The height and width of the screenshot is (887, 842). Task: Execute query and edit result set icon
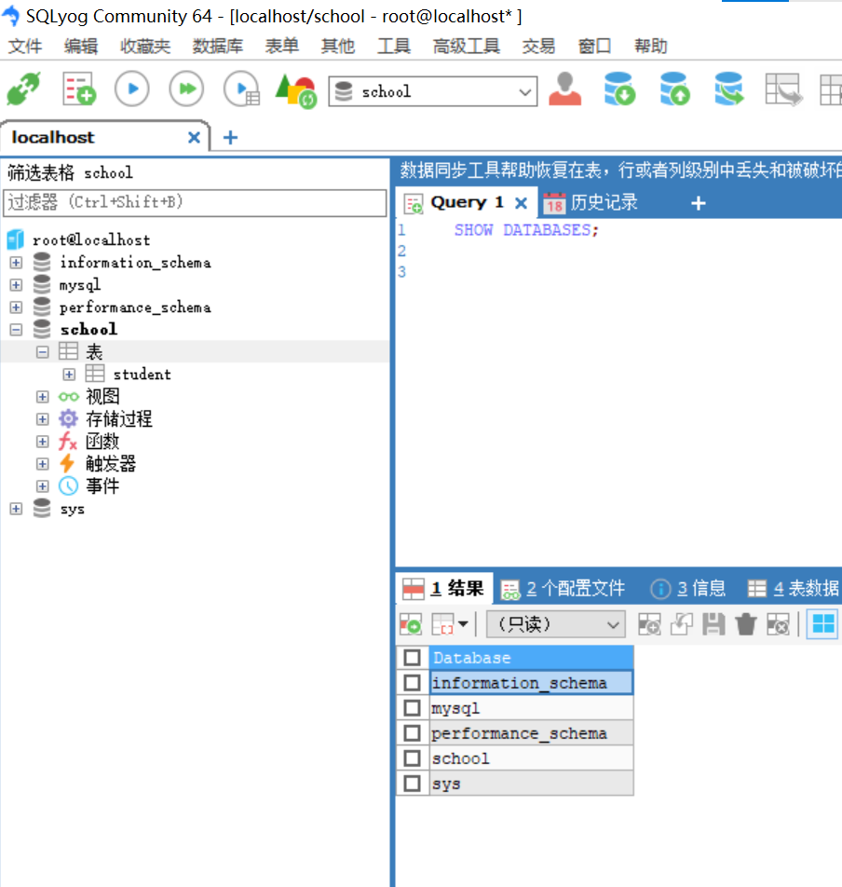242,89
